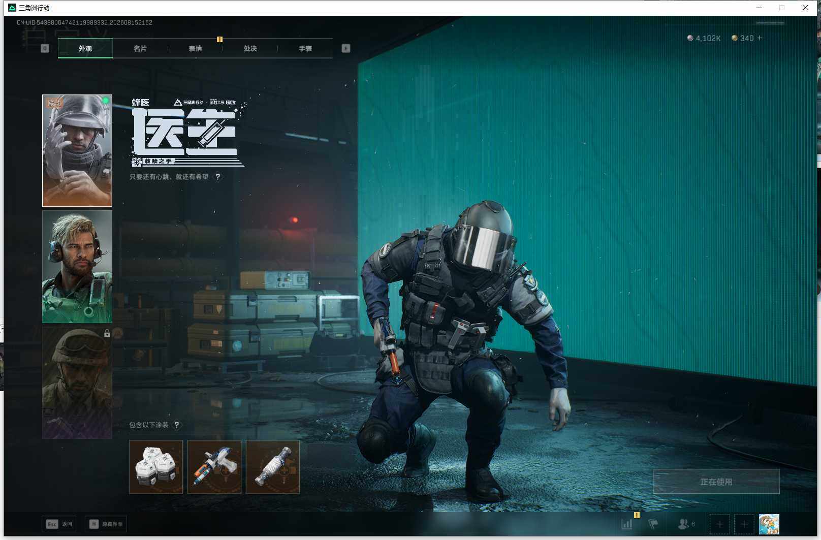View the white hex canisters skin item
Image resolution: width=821 pixels, height=540 pixels.
tap(156, 467)
